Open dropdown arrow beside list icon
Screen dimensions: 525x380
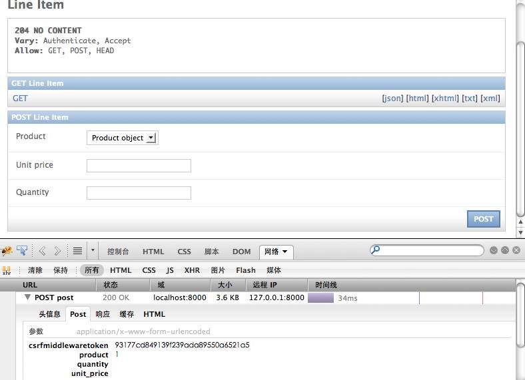coord(93,250)
